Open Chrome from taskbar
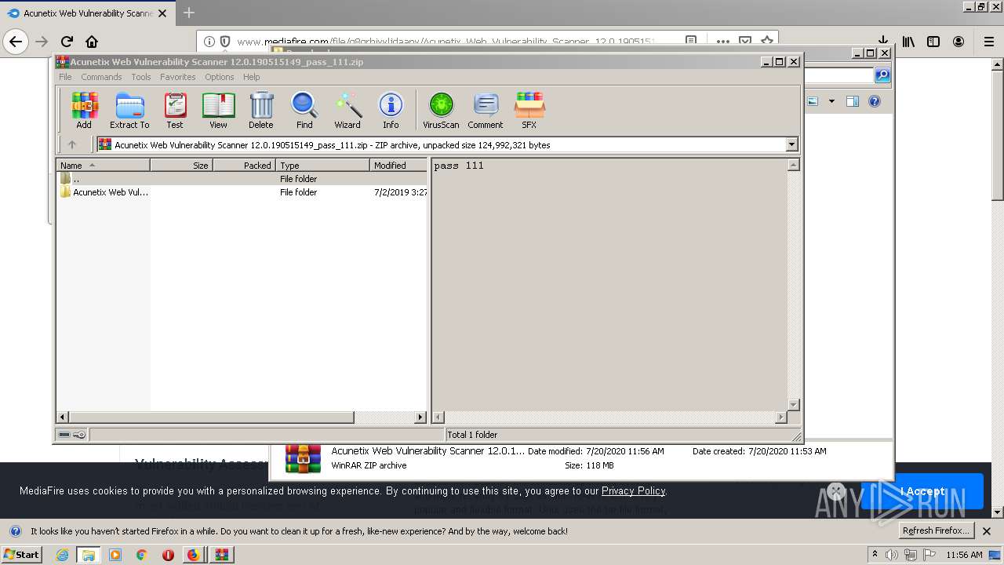 [x=141, y=555]
